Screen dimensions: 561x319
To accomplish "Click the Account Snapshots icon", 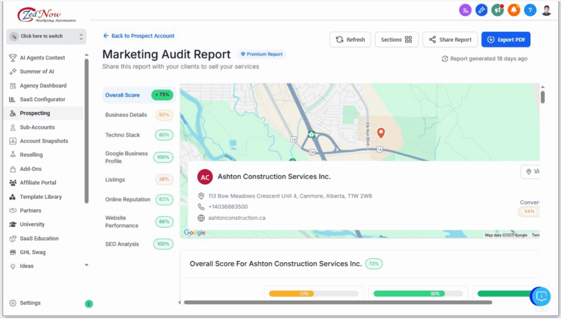I will click(x=13, y=141).
